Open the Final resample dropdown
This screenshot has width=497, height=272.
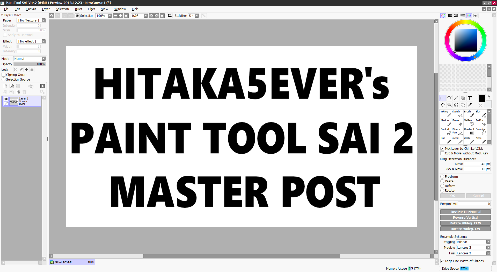[473, 253]
